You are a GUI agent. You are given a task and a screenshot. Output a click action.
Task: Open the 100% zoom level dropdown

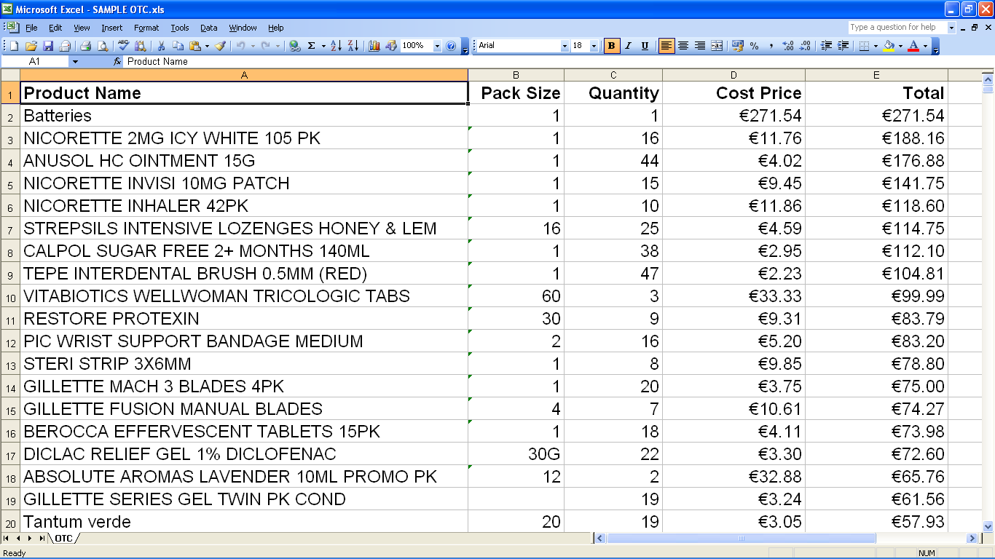pos(437,46)
